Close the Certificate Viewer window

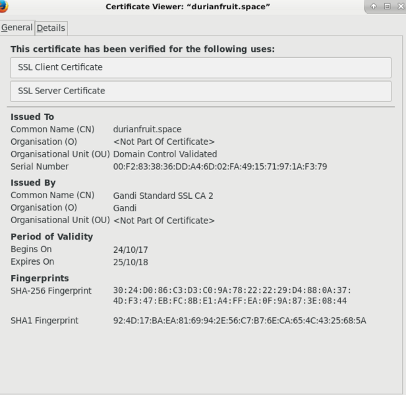pos(399,6)
